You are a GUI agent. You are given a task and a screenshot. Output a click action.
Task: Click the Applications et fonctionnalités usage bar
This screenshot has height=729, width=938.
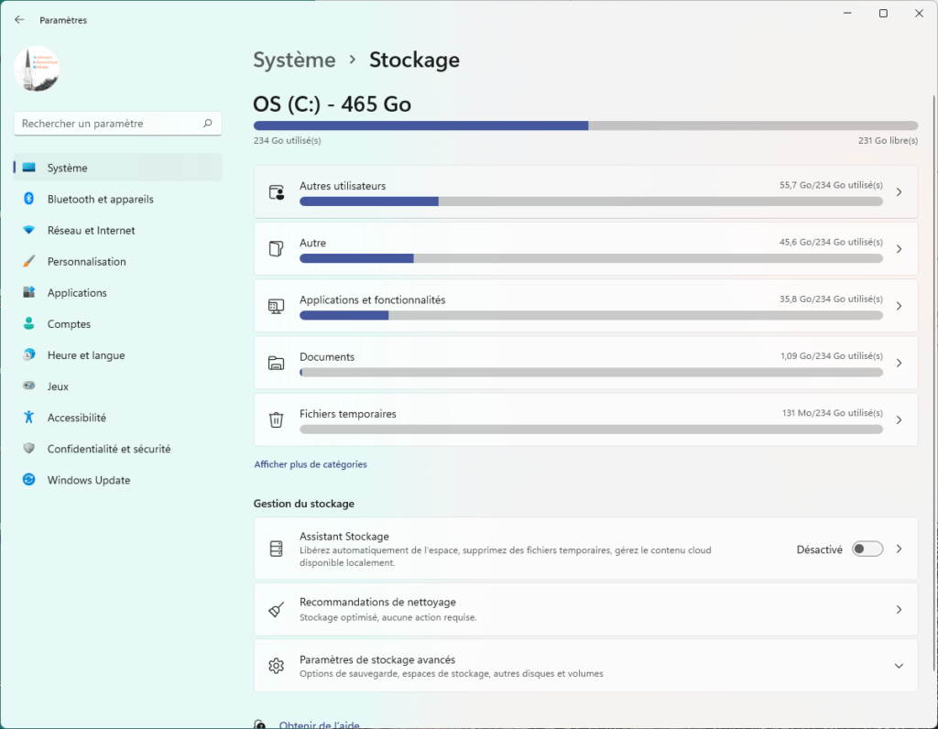(x=591, y=315)
